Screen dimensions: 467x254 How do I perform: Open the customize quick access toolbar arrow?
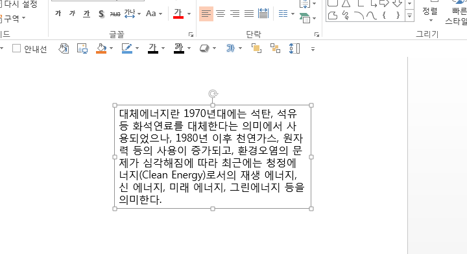pos(313,49)
